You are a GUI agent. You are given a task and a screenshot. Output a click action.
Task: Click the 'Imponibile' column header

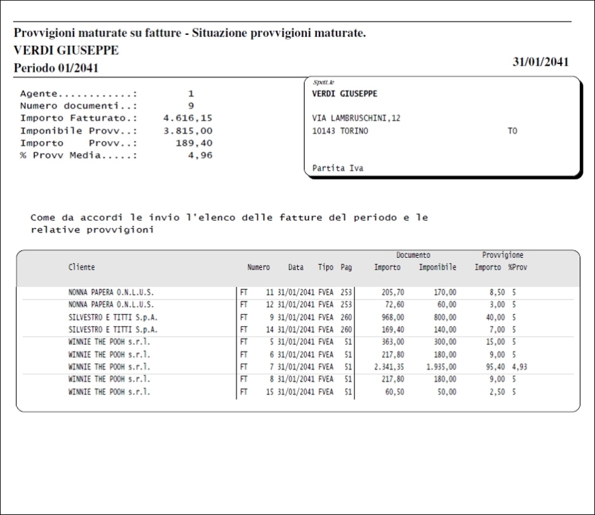[438, 267]
